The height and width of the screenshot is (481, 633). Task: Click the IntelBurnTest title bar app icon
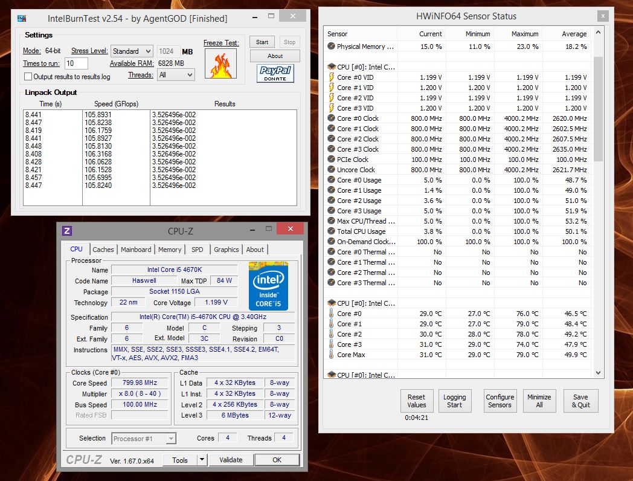(22, 19)
